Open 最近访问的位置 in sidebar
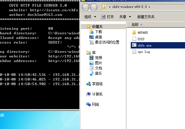Viewport: 185px width, 129px height. 107,42
